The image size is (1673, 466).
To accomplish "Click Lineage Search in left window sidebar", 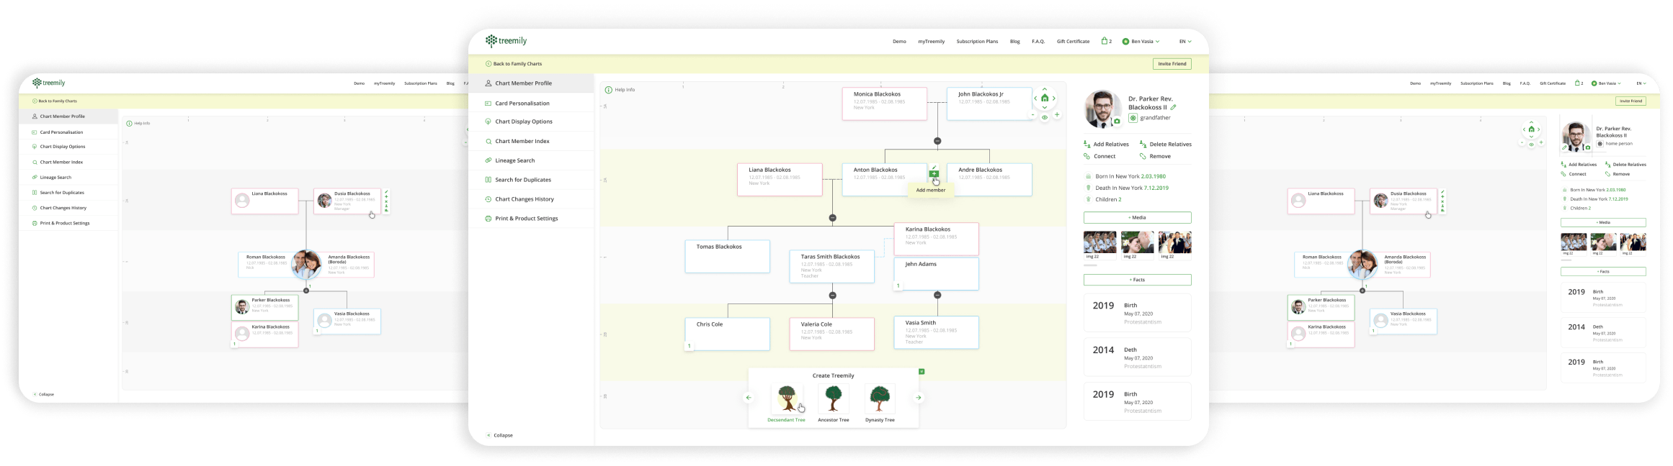I will (x=55, y=177).
